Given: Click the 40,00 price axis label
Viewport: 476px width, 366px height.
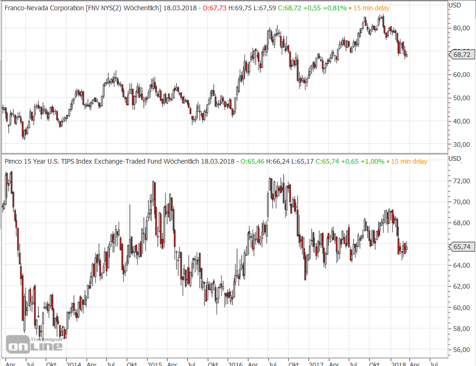Looking at the screenshot, I should tap(462, 121).
